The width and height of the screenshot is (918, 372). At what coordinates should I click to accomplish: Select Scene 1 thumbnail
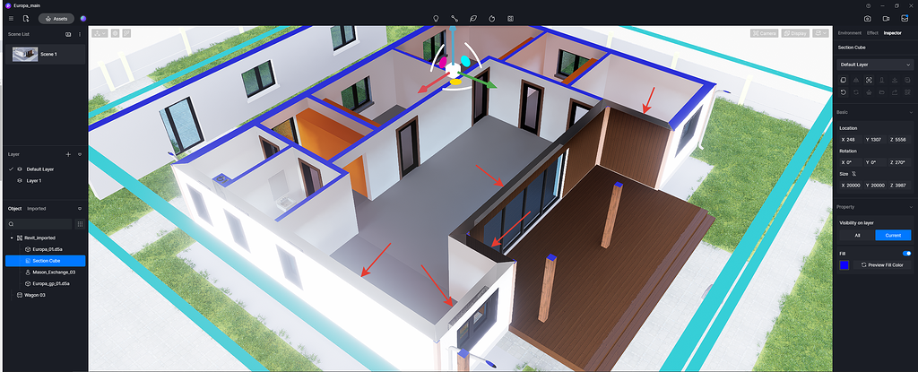pos(25,55)
